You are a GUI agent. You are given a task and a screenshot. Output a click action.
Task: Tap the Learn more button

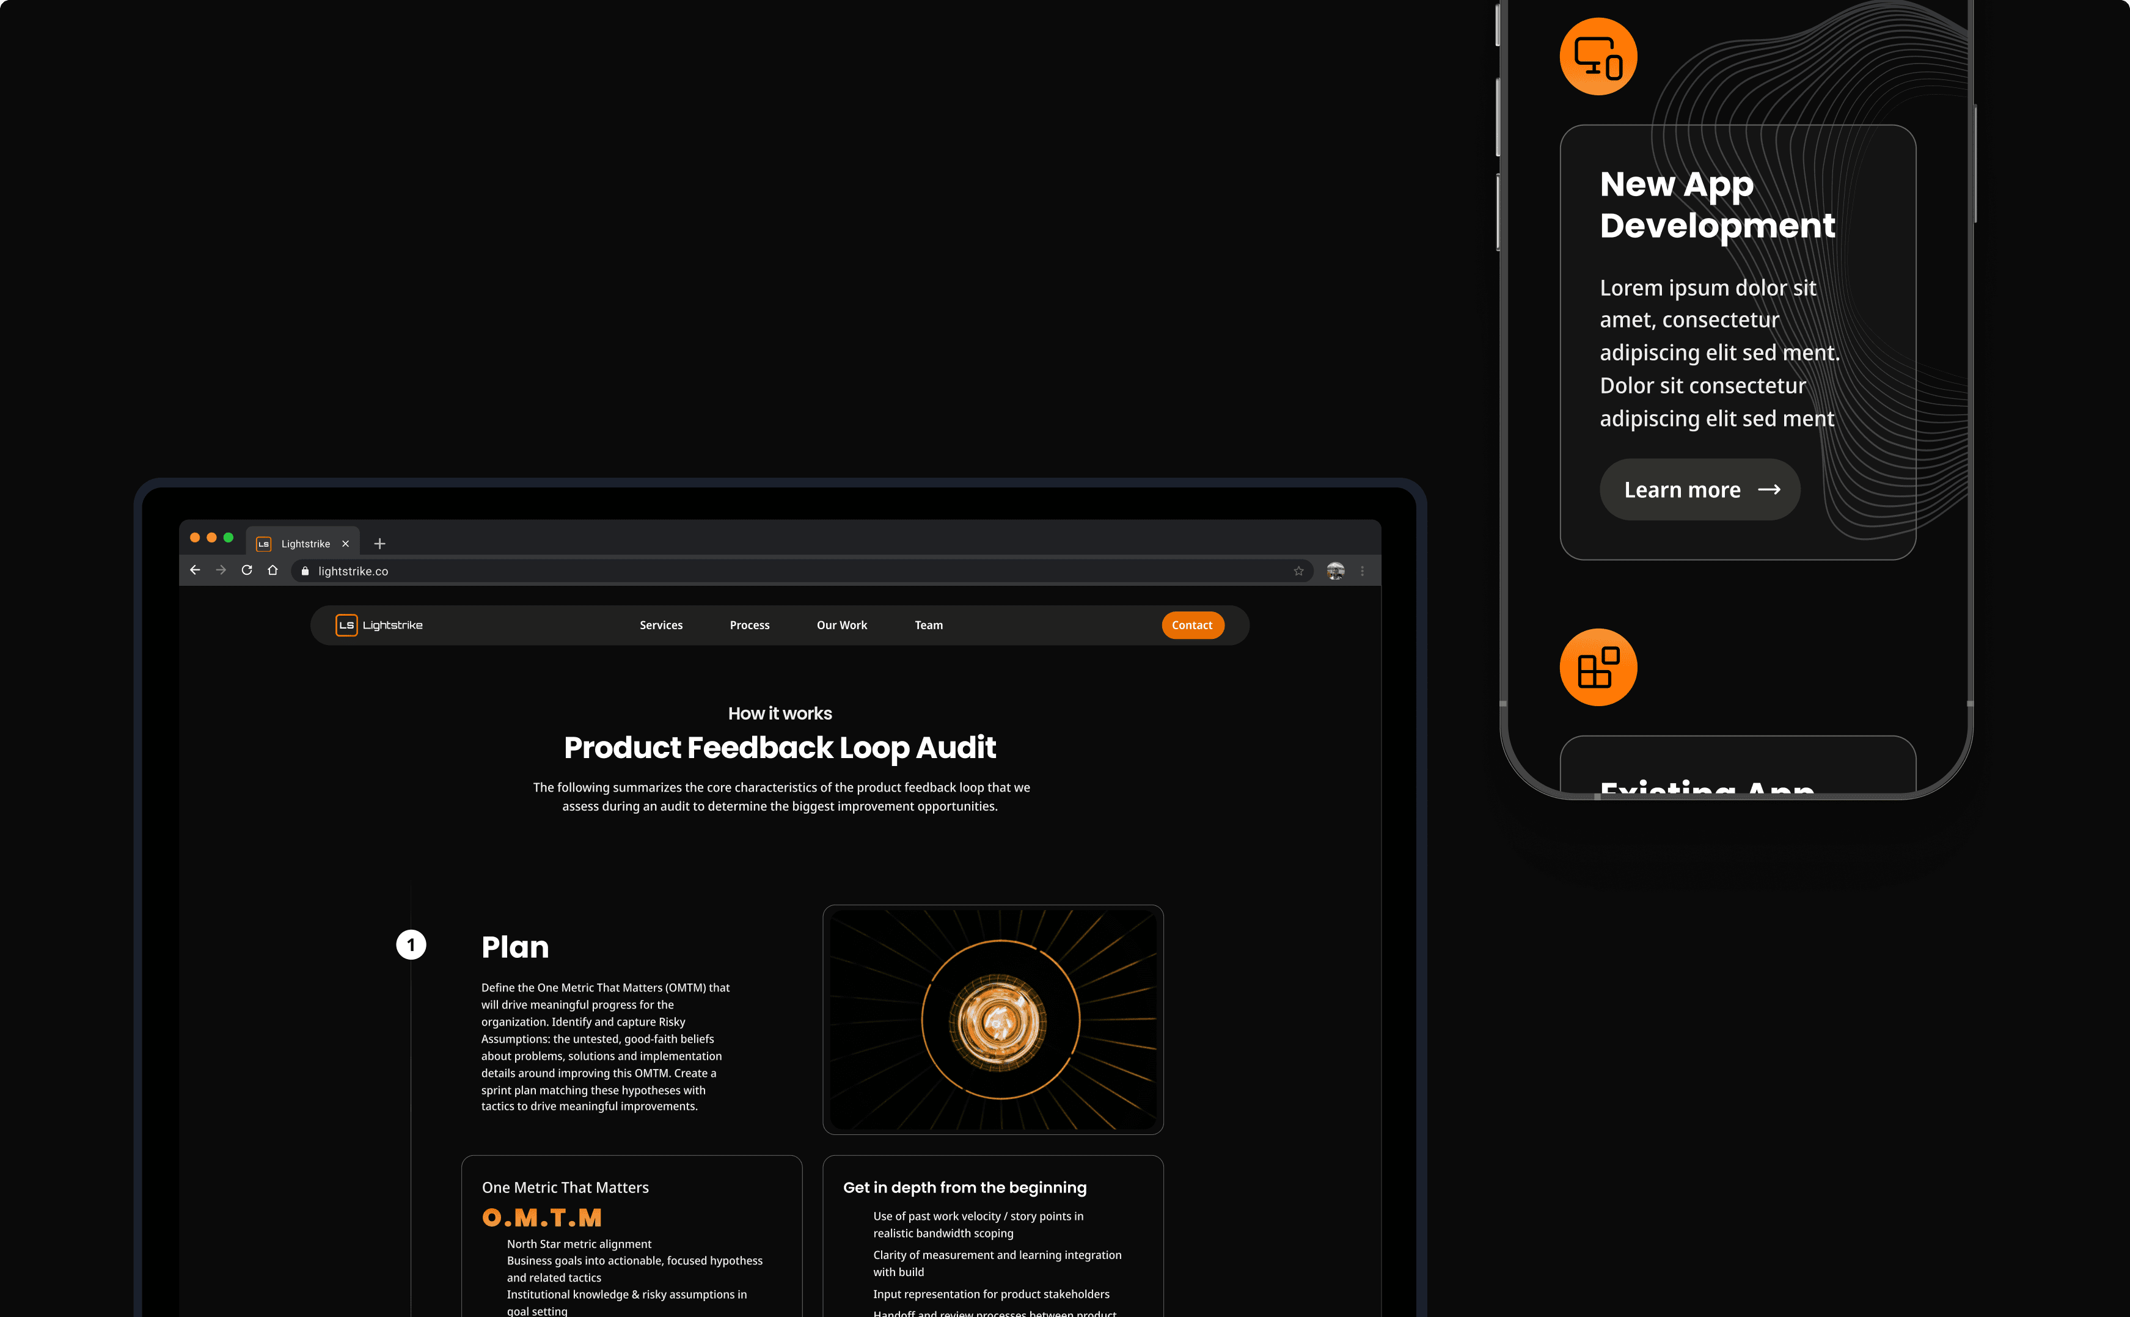tap(1700, 489)
